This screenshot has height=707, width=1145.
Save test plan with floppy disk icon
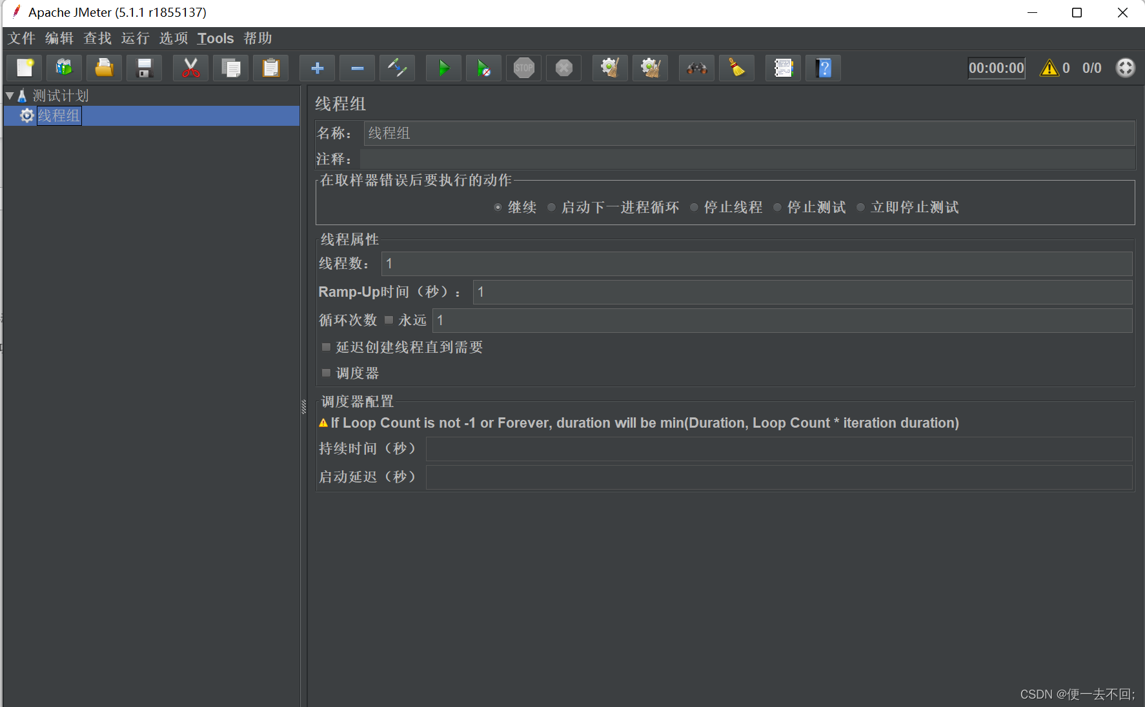tap(145, 68)
